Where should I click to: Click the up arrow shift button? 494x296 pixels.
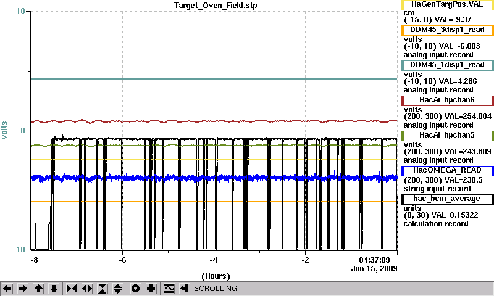point(38,289)
